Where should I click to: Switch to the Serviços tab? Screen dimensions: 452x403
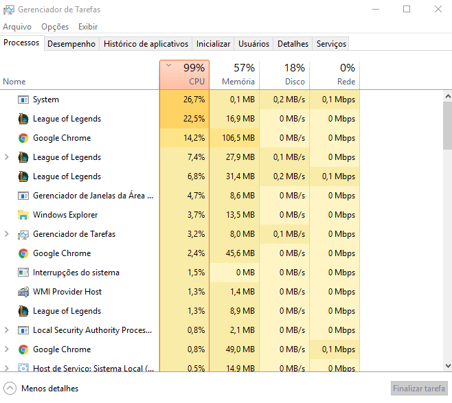pos(331,44)
